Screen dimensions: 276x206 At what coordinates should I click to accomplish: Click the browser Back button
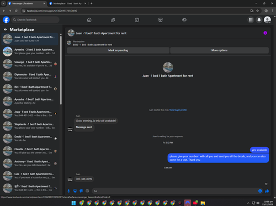click(x=4, y=11)
